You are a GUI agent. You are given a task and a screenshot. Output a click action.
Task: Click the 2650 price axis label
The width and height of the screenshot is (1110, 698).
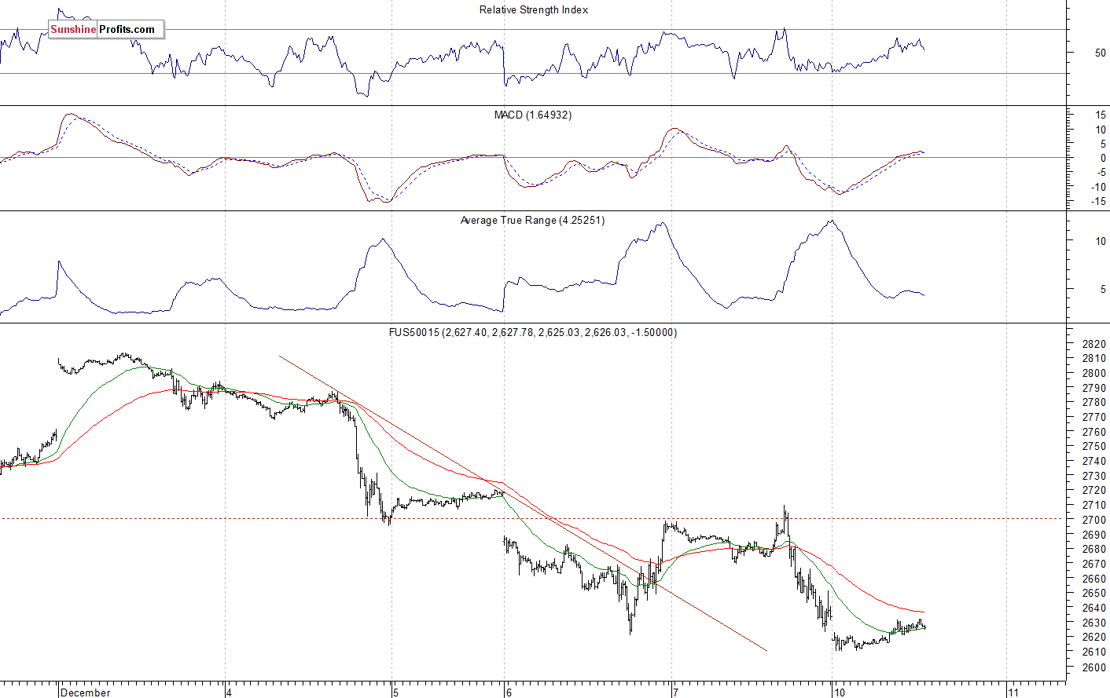pos(1094,594)
